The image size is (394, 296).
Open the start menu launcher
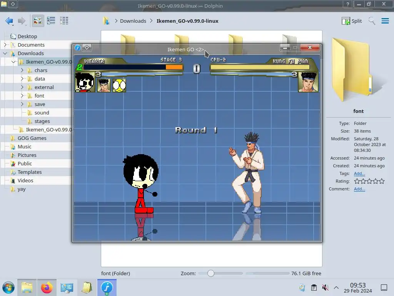point(8,288)
